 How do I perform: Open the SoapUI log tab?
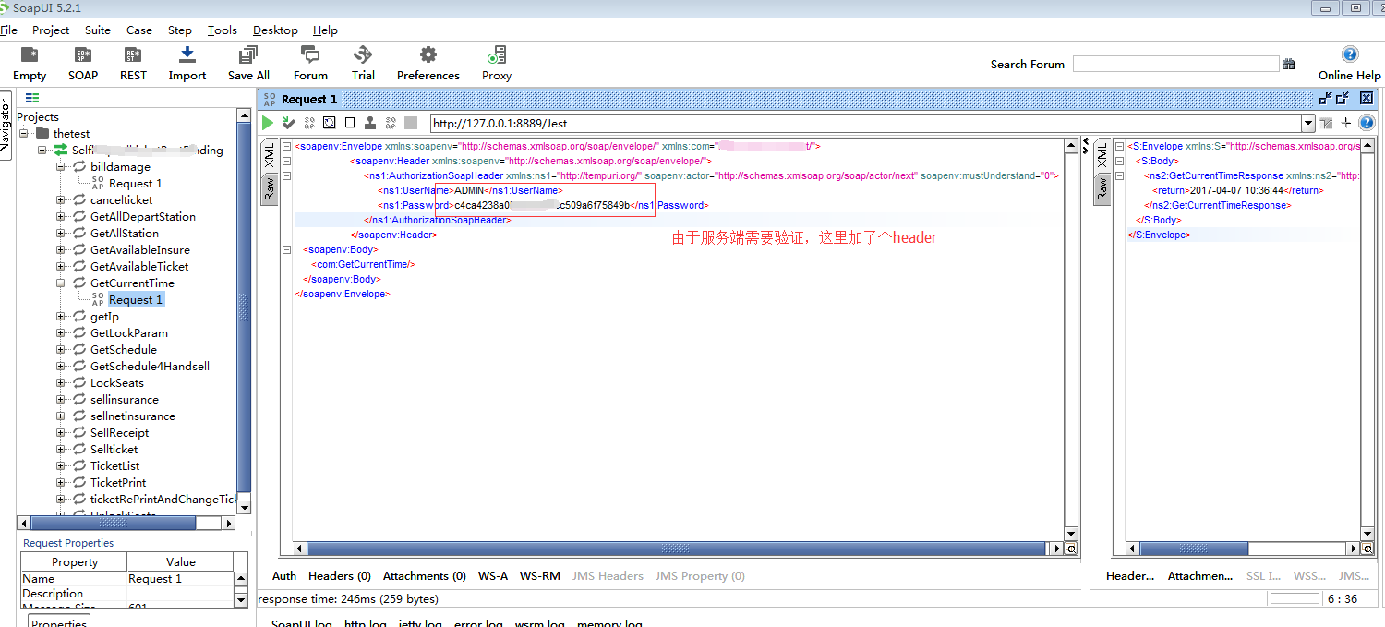click(302, 623)
